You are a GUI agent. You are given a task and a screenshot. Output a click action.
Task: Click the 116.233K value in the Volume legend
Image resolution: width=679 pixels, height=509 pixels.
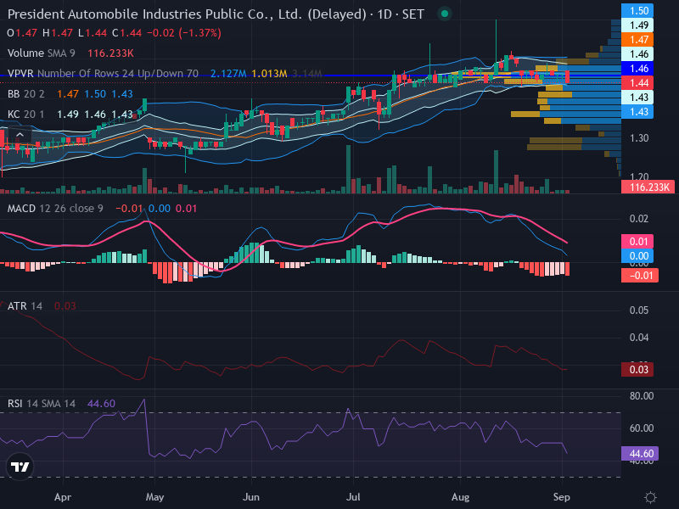(110, 53)
